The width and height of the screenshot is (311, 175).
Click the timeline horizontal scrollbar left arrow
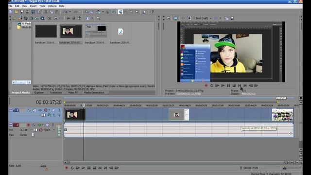point(66,162)
